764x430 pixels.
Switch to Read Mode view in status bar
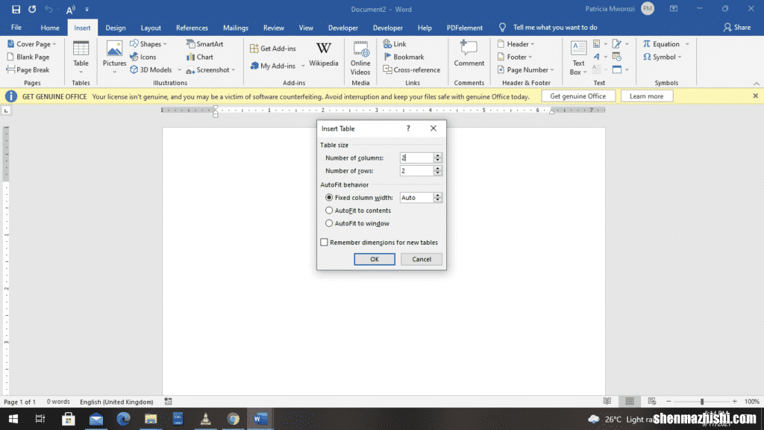607,401
